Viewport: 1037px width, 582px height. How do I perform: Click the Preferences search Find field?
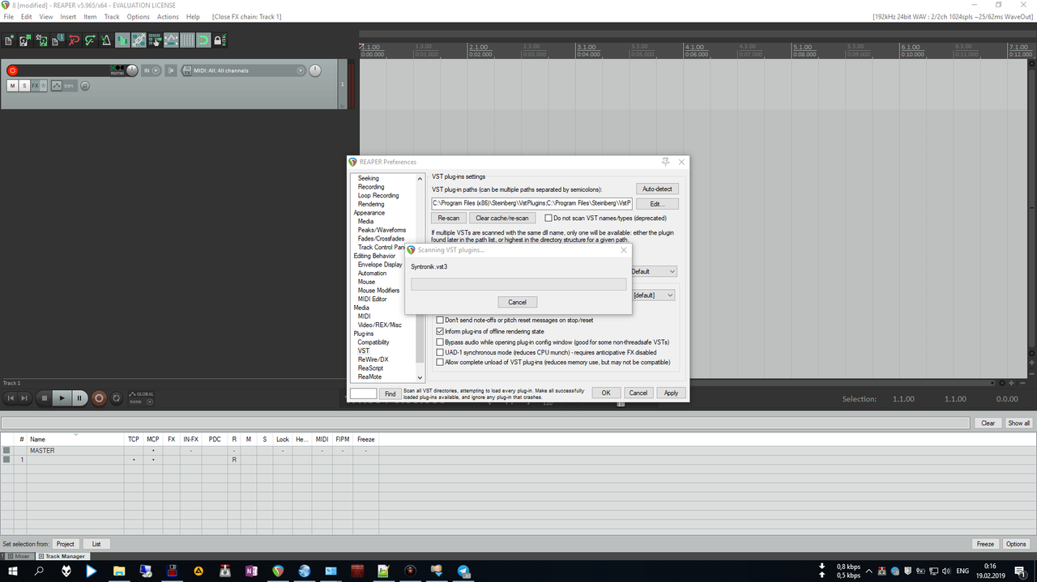pos(363,393)
